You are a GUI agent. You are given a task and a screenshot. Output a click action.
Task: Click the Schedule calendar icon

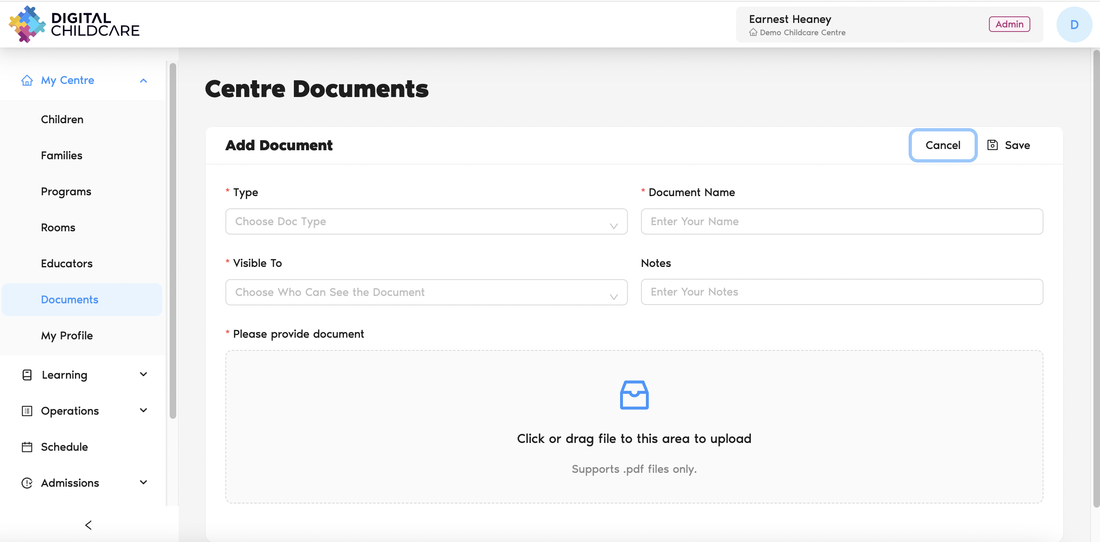coord(27,447)
